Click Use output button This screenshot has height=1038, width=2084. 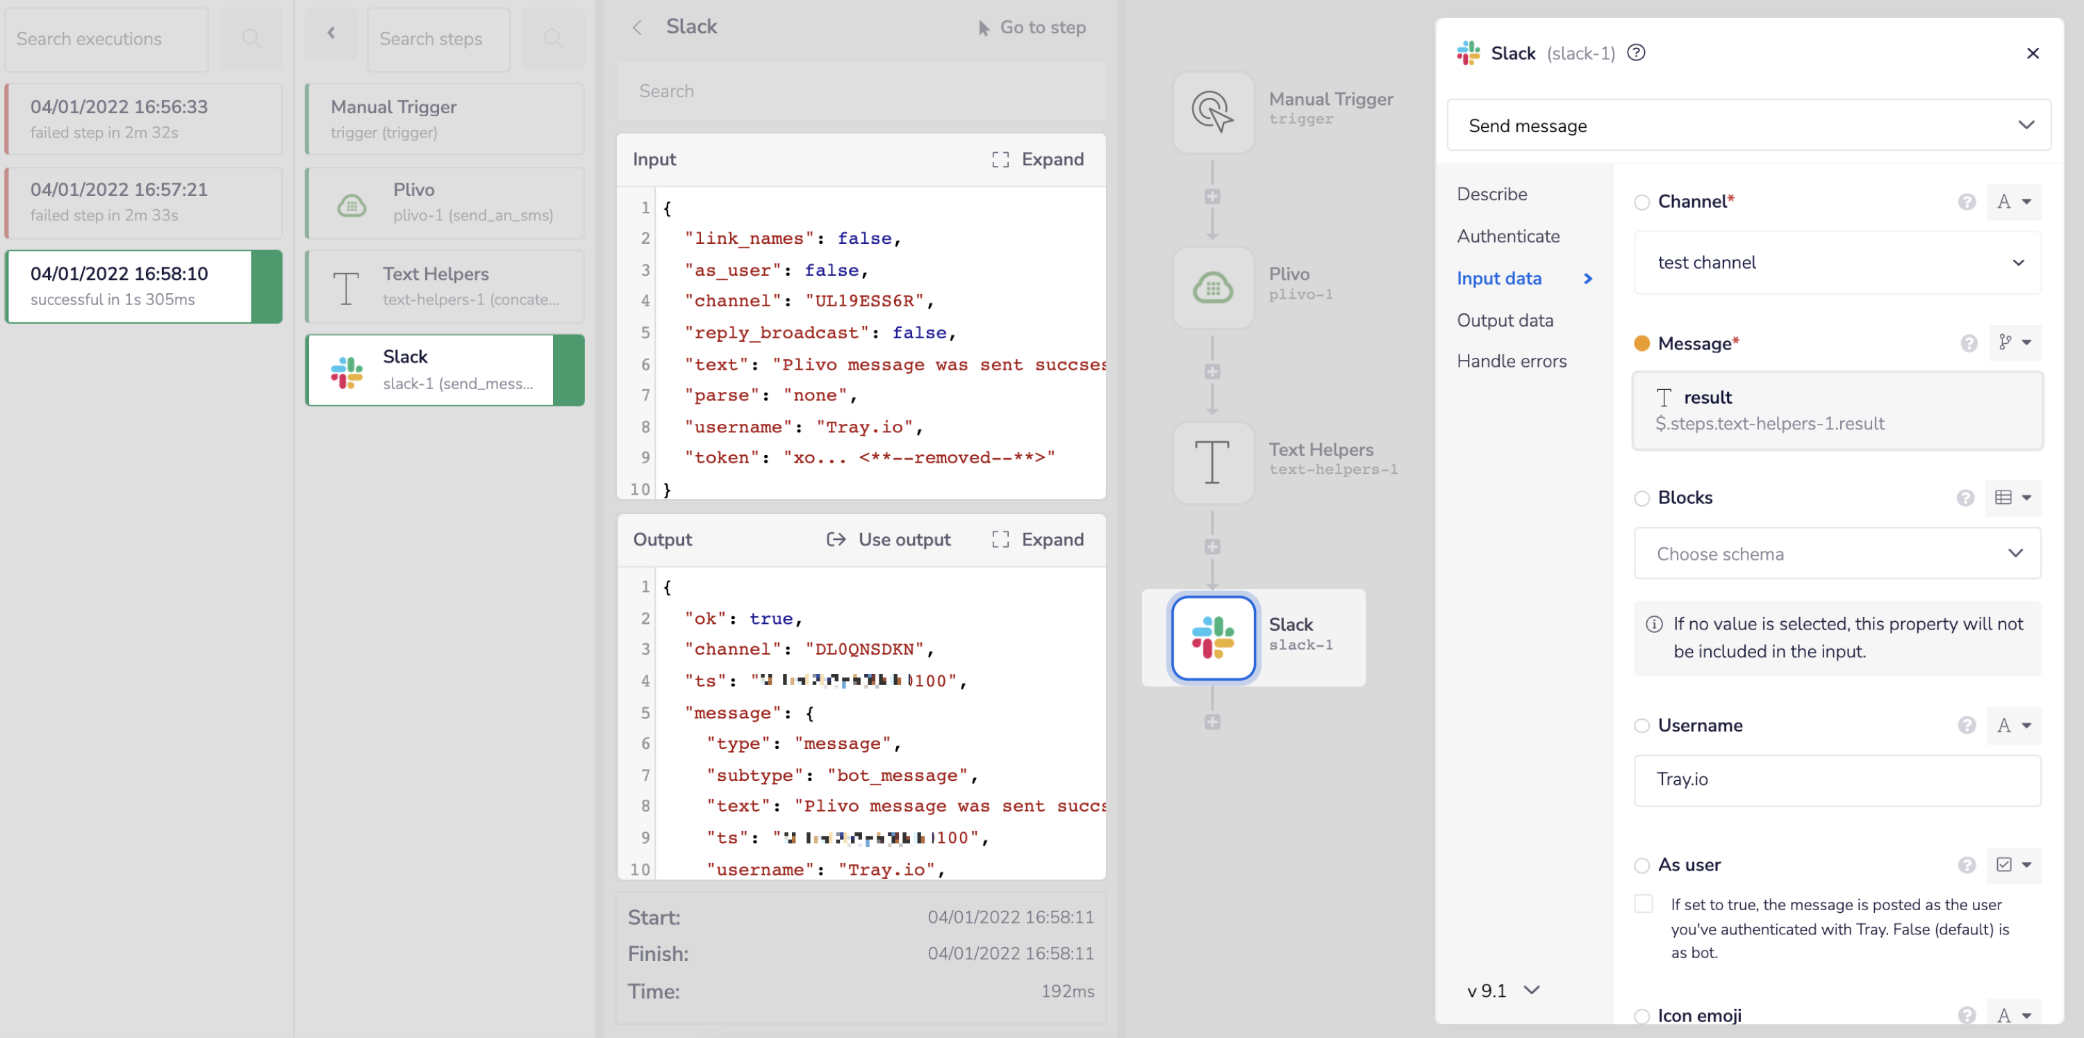[x=888, y=540]
